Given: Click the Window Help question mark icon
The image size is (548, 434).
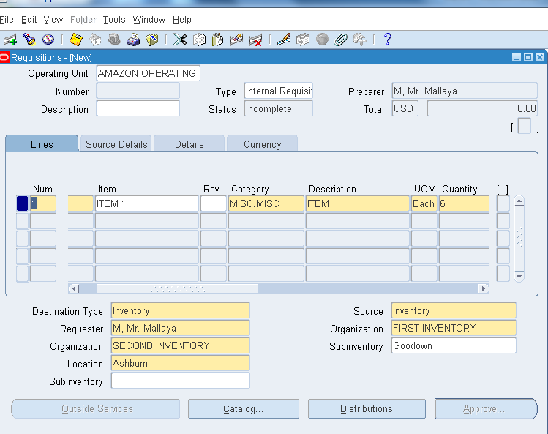Looking at the screenshot, I should pyautogui.click(x=388, y=40).
